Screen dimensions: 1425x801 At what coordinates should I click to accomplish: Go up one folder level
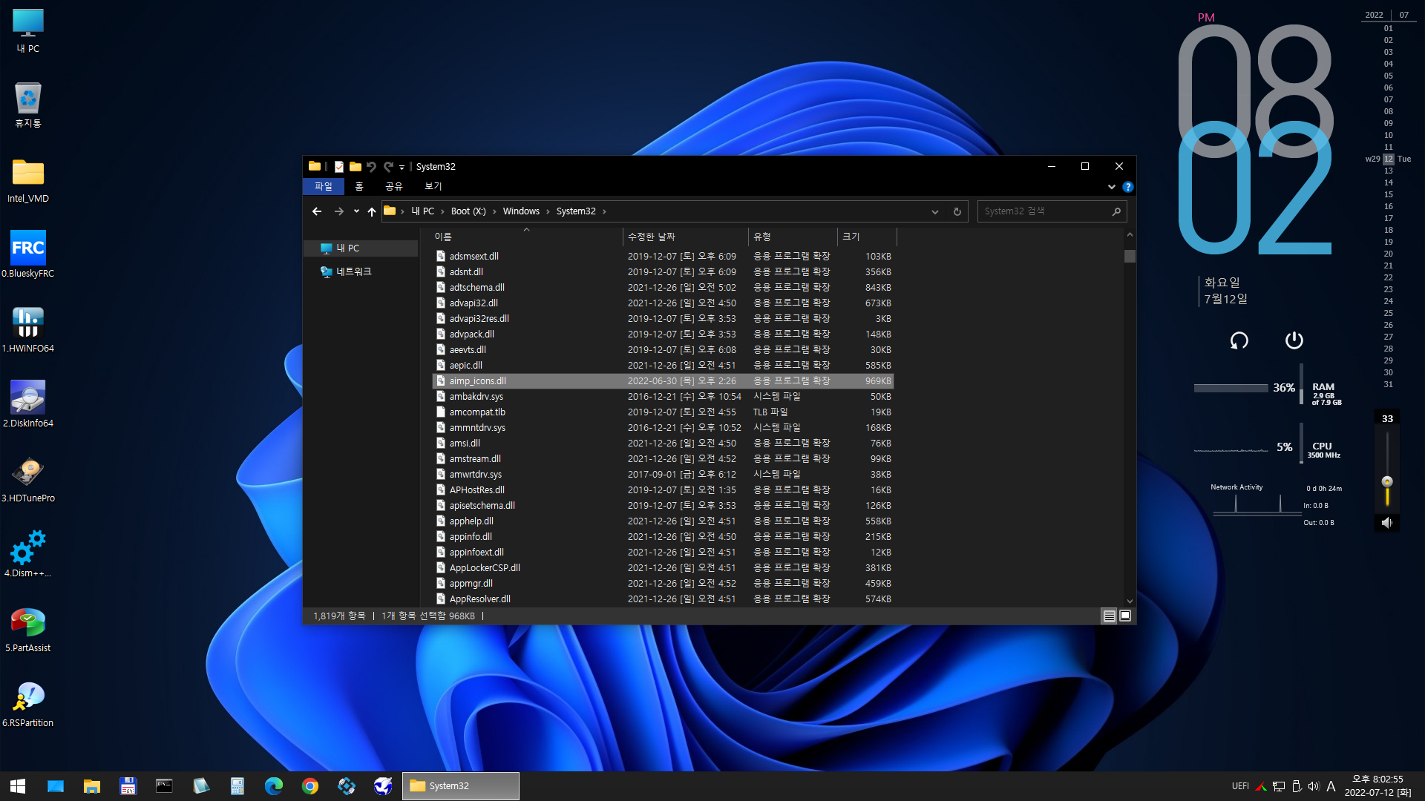[372, 211]
